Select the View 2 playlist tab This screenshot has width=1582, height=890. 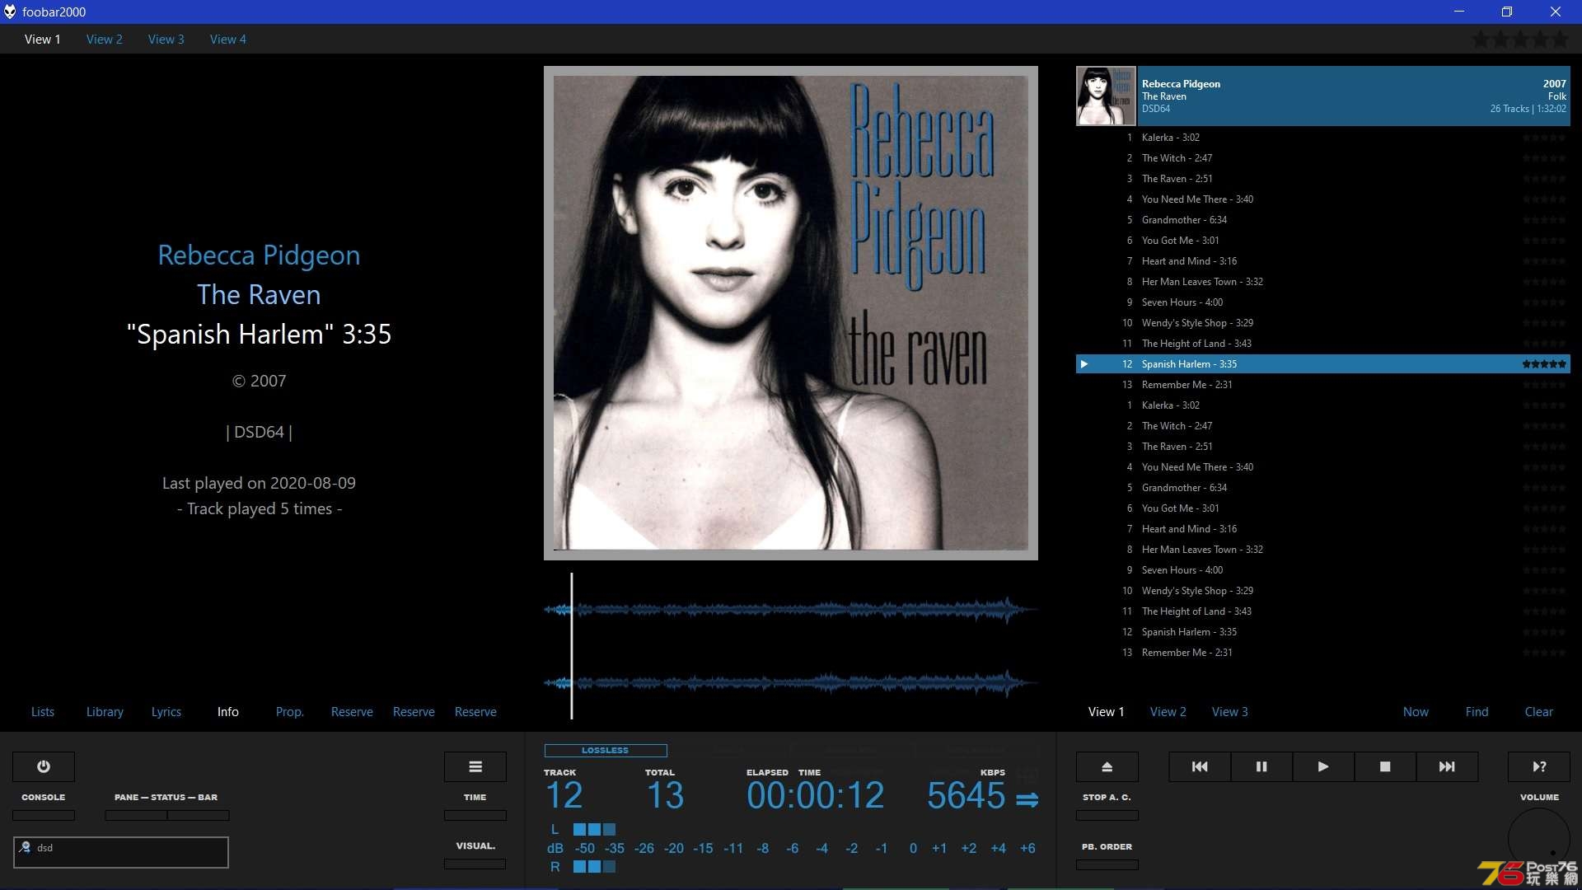[x=1168, y=710]
